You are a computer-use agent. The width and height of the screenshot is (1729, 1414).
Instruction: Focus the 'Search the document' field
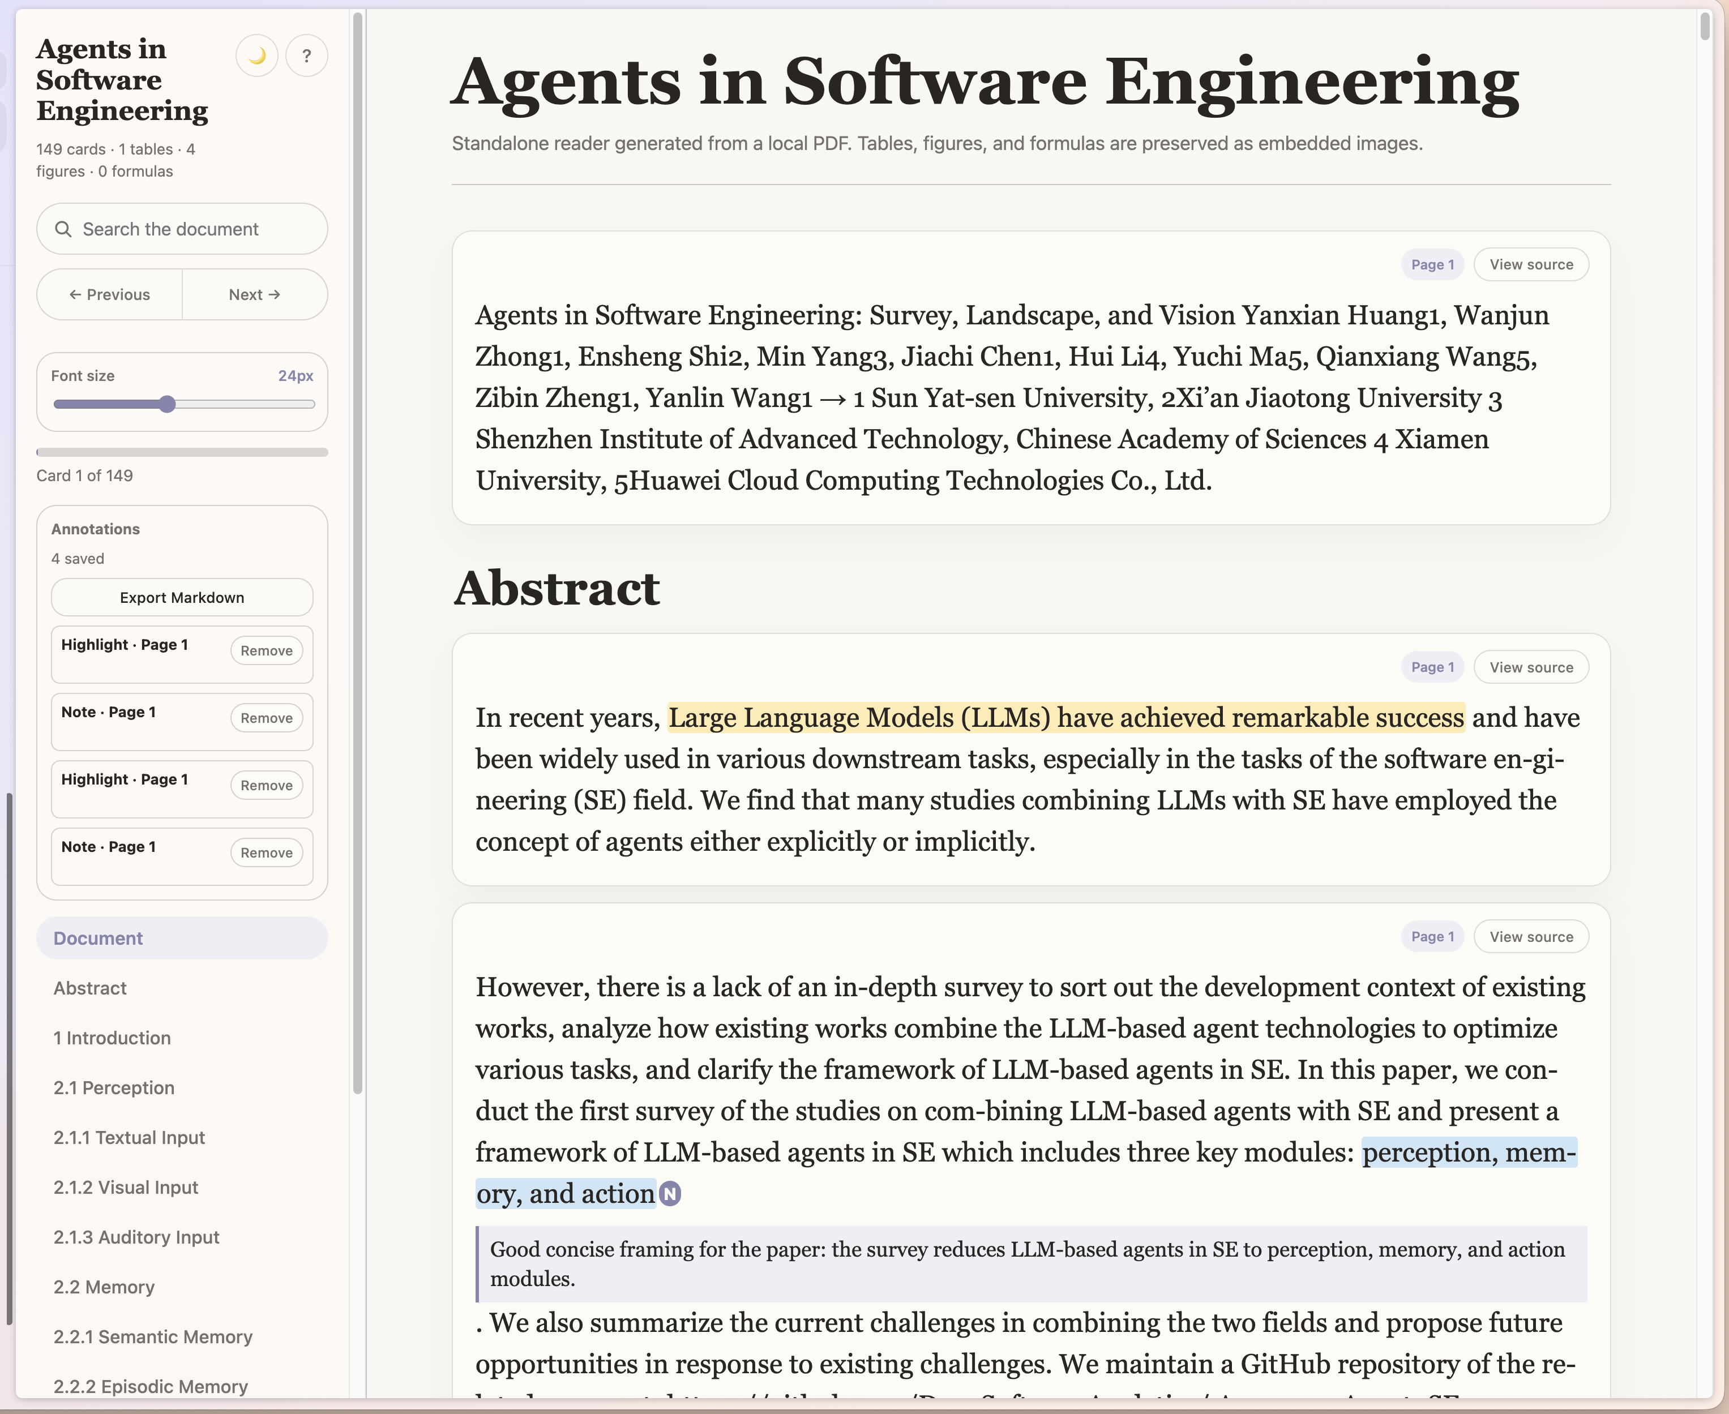tap(182, 229)
